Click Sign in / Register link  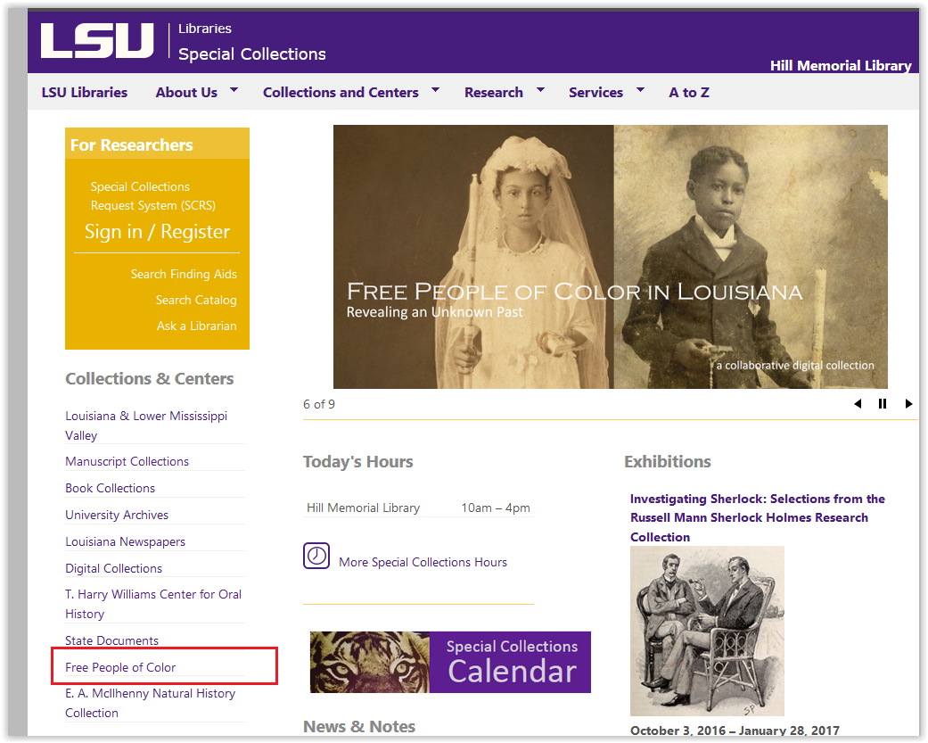click(x=157, y=232)
